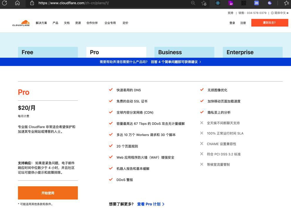Click the X mark beside 全天候不间断聊天支持
The image size is (291, 209).
pyautogui.click(x=201, y=123)
